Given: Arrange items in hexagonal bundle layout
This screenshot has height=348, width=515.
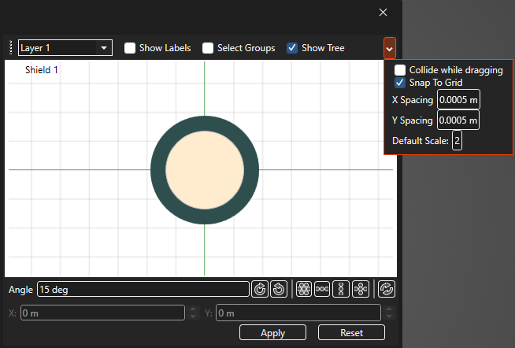Looking at the screenshot, I should tap(304, 289).
